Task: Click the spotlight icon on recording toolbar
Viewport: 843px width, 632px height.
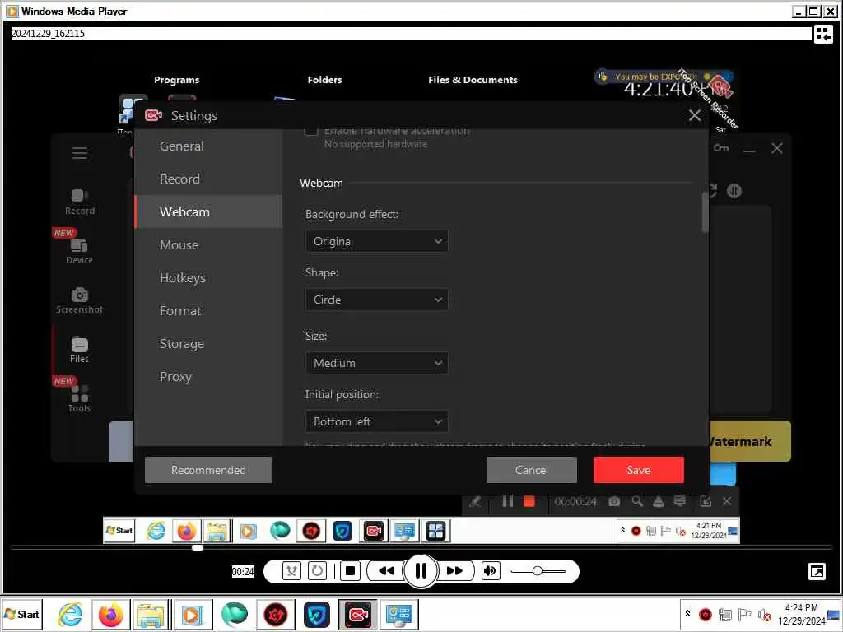Action: (658, 501)
